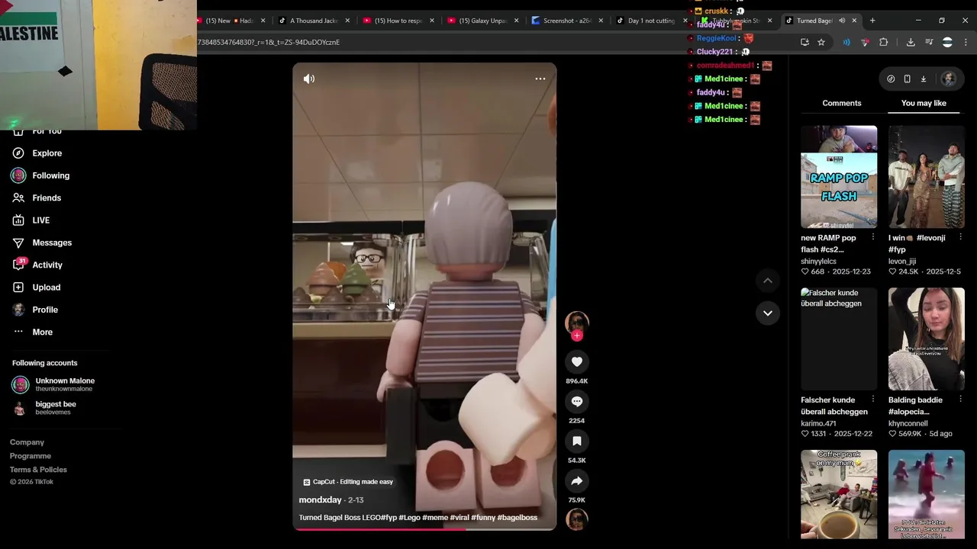Image resolution: width=977 pixels, height=549 pixels.
Task: Click the CapCut Editing made easy tag
Action: pos(348,482)
